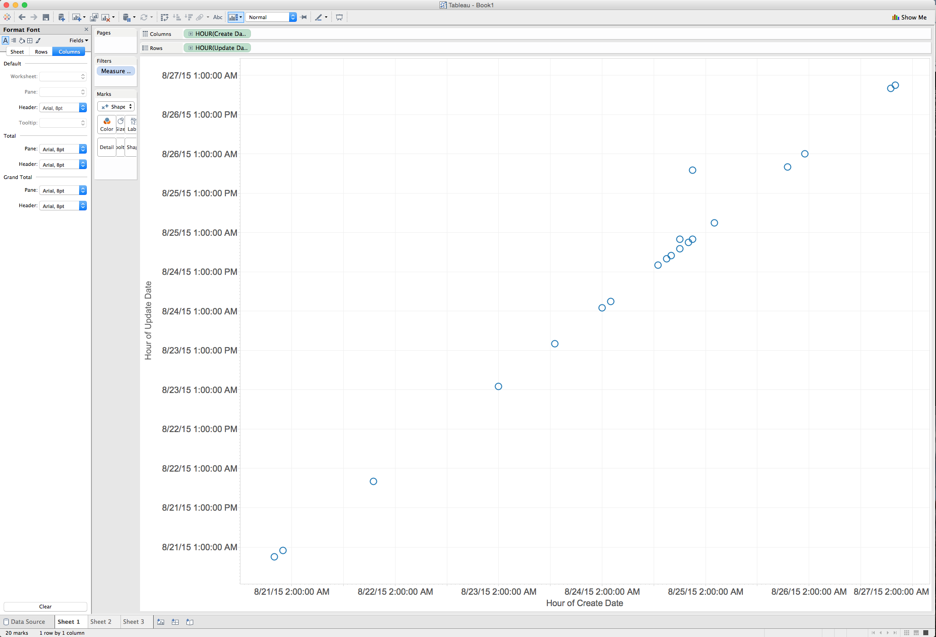Open Grand Total Header font dropdown
936x637 pixels.
(63, 206)
